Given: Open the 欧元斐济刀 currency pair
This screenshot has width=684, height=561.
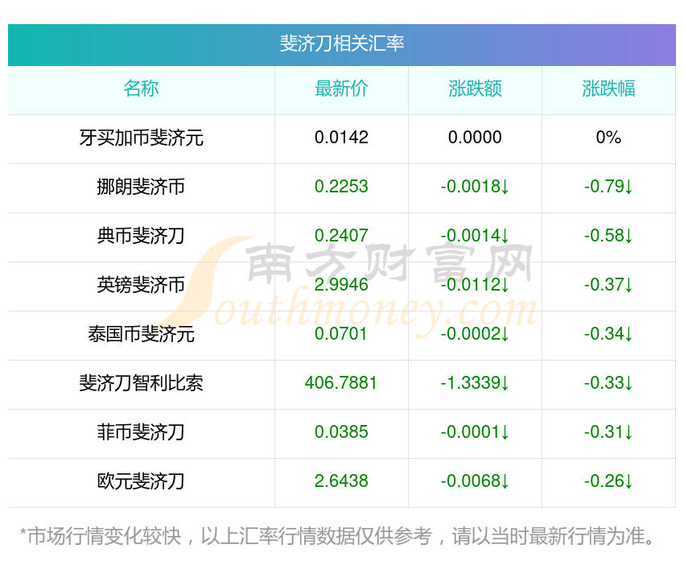Looking at the screenshot, I should (141, 481).
